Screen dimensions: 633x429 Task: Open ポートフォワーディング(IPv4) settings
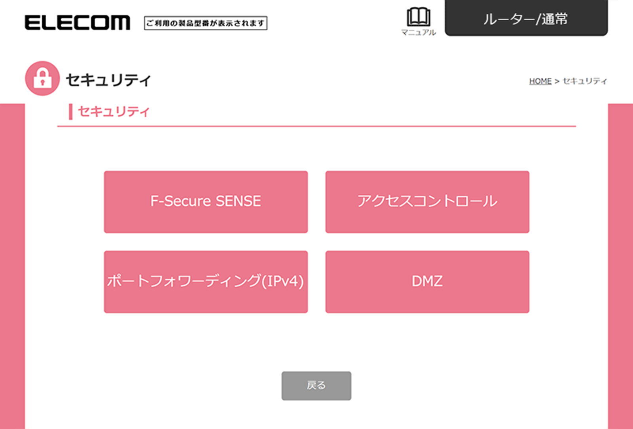pos(206,282)
